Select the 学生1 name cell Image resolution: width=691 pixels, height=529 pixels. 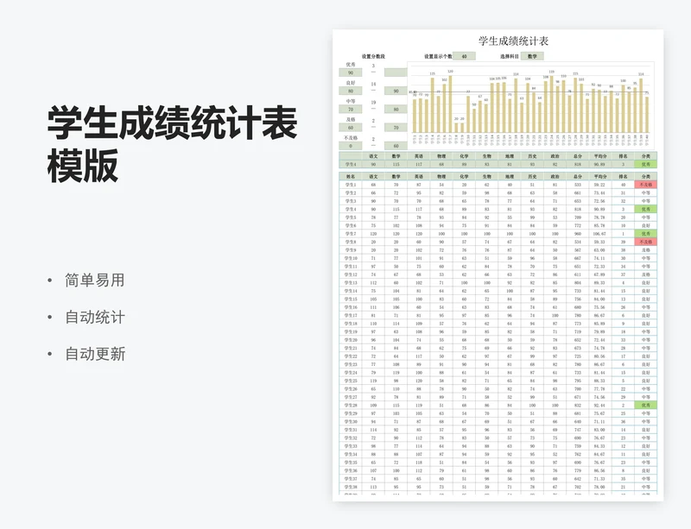(x=351, y=185)
